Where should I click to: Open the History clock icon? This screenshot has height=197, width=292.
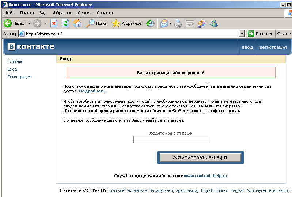tap(150, 23)
